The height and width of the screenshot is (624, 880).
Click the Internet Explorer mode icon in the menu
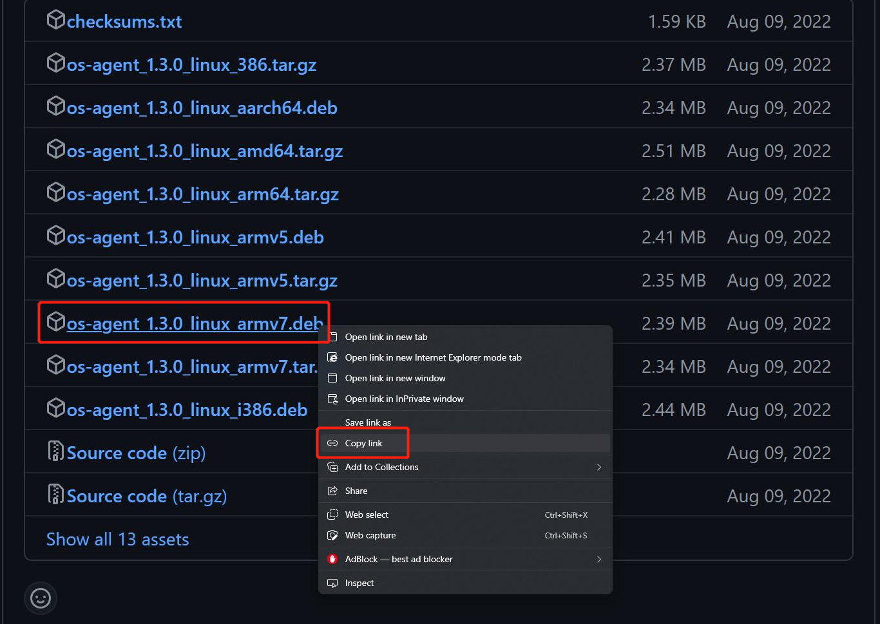[332, 357]
